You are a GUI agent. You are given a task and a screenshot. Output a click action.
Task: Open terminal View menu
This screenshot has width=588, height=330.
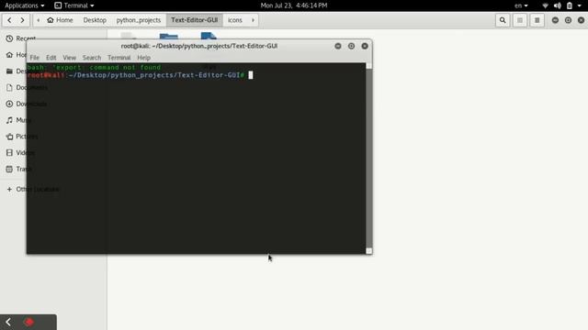pyautogui.click(x=70, y=58)
